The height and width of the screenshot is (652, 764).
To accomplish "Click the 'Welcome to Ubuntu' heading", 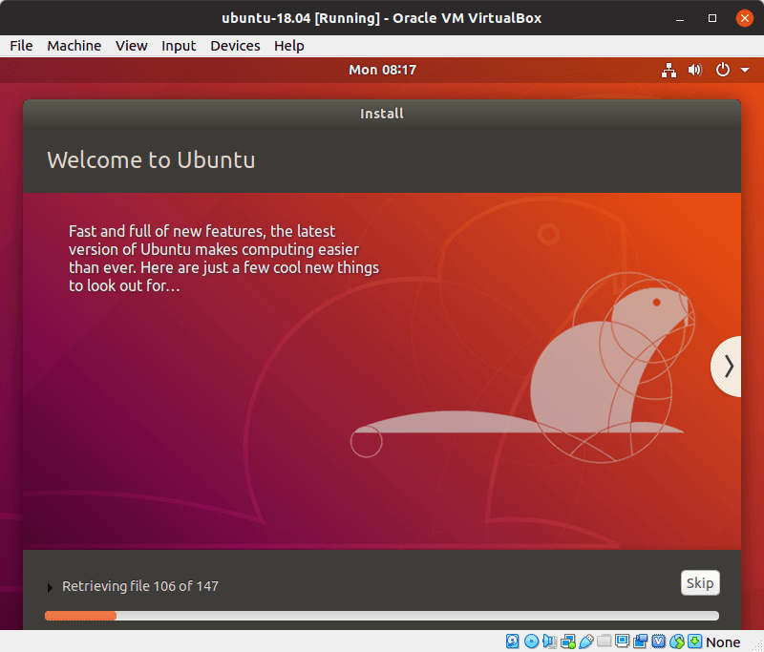I will (151, 159).
